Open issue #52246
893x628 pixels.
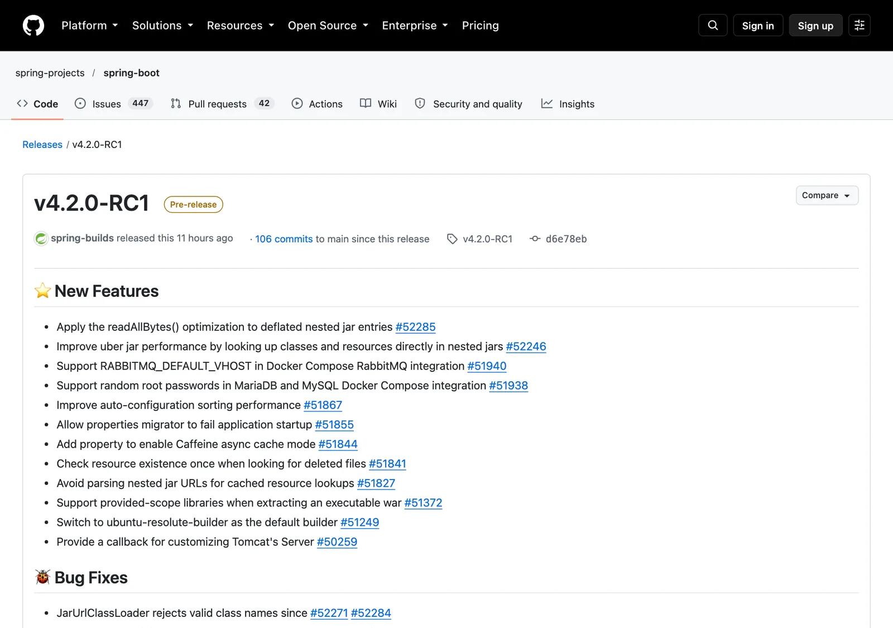click(526, 347)
